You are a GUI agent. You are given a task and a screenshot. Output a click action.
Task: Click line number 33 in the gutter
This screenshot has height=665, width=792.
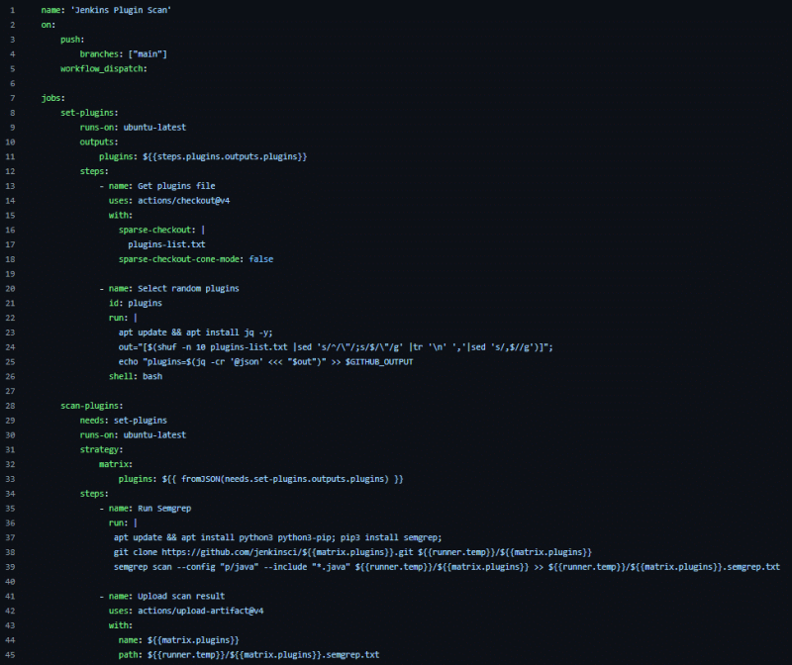click(x=10, y=479)
